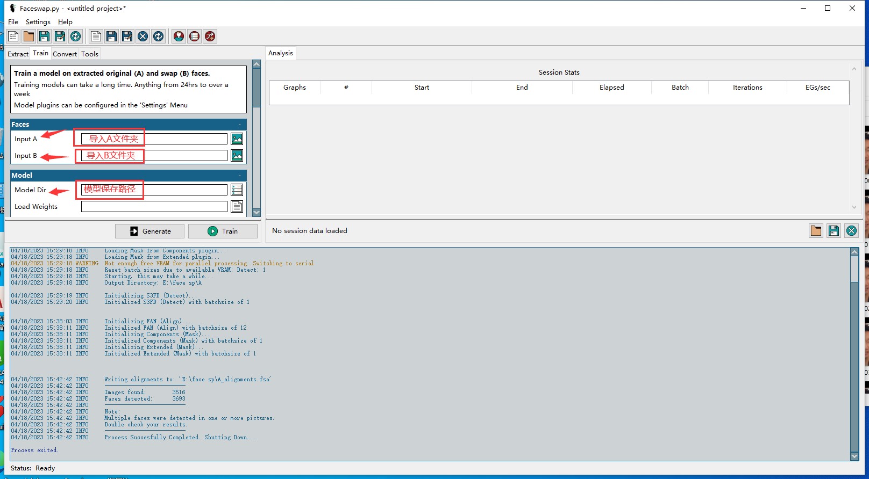Open Train settings red server icon
This screenshot has height=479, width=869.
tap(194, 36)
